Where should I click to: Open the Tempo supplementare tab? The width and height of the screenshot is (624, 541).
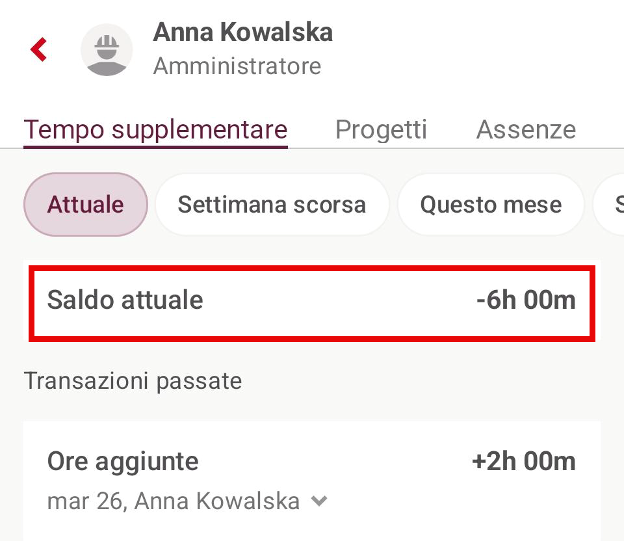pyautogui.click(x=155, y=129)
